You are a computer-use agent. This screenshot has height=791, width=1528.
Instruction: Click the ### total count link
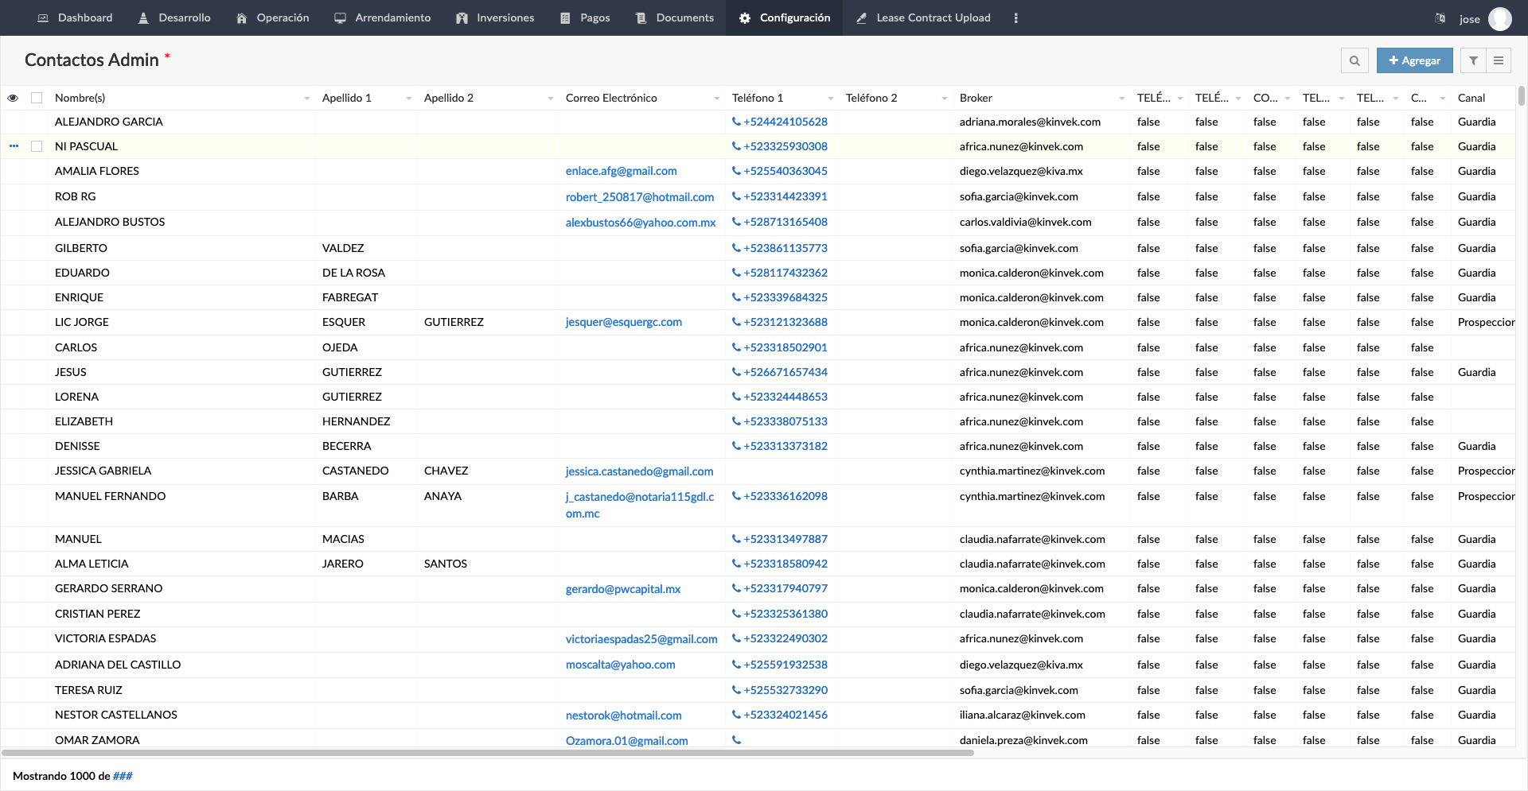click(x=123, y=776)
